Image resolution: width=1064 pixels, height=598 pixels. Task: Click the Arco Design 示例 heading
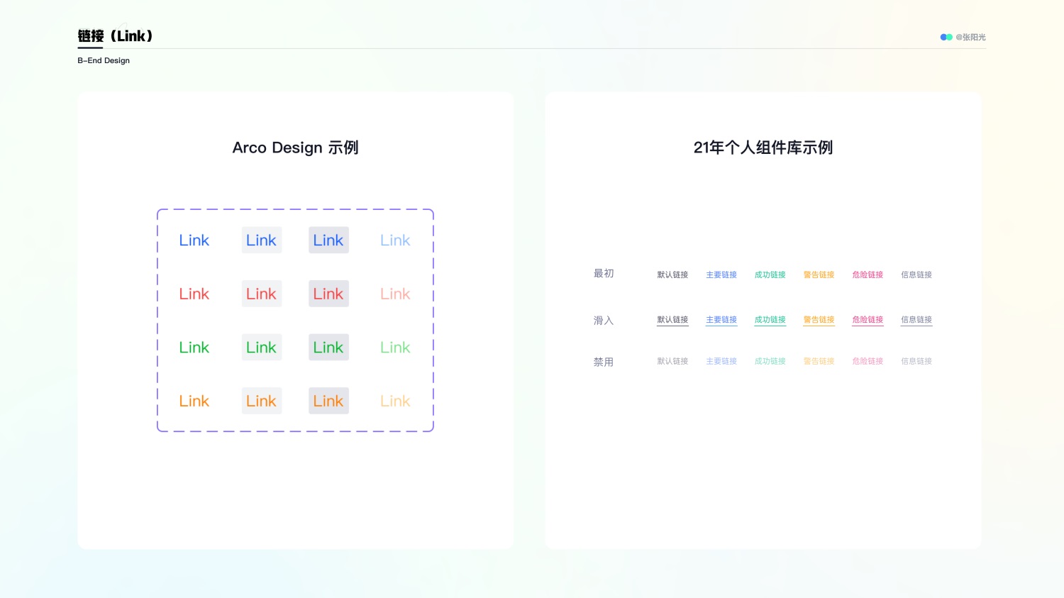pos(295,148)
